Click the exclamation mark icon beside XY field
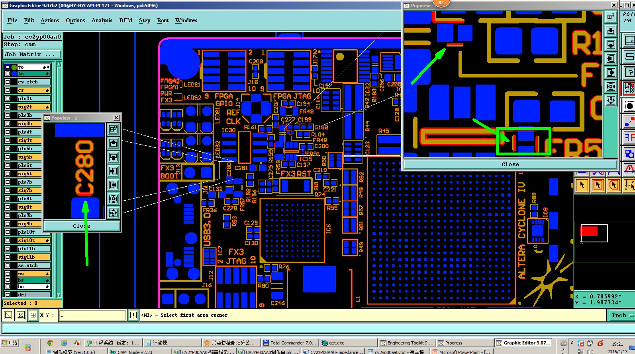 pos(133,315)
